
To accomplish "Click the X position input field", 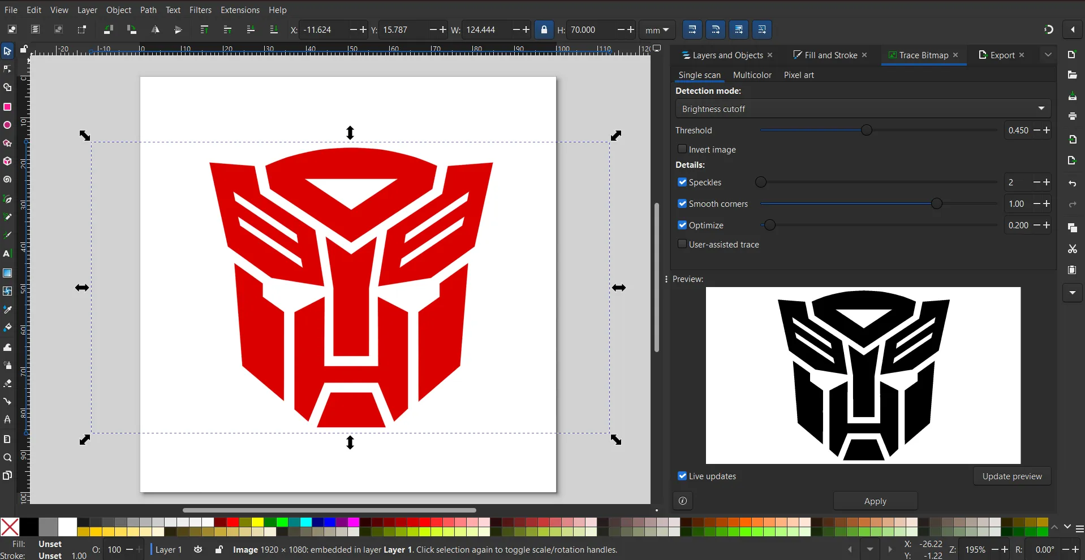I will point(325,30).
